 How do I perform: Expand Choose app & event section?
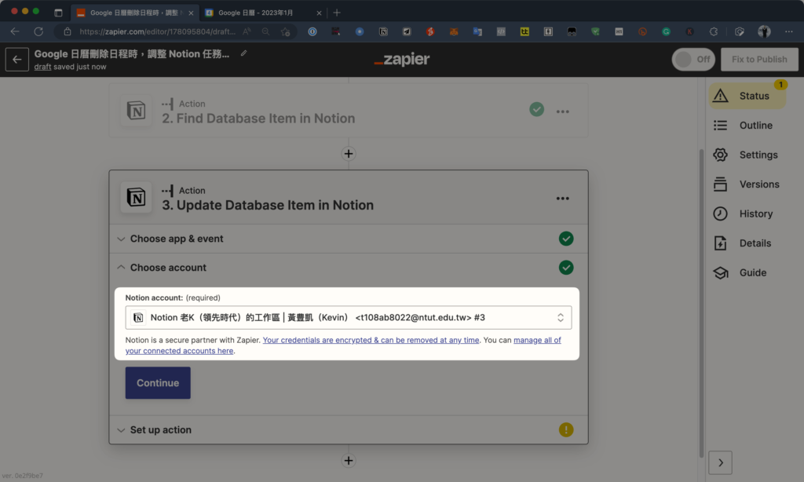[349, 239]
